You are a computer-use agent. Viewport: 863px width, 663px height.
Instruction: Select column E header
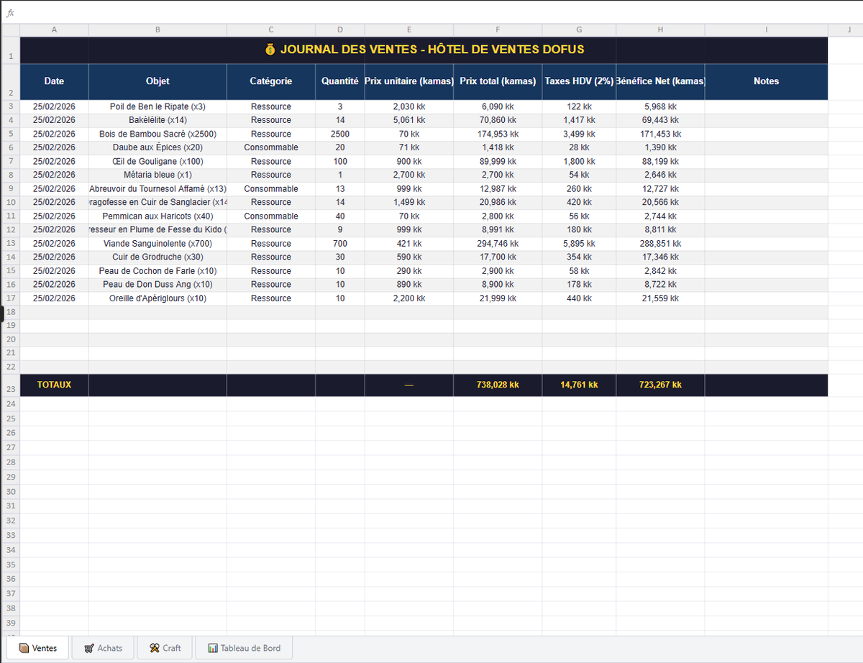tap(409, 29)
